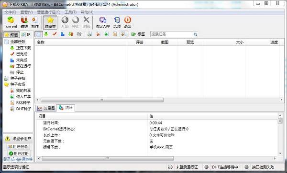Click the 开始 start toolbar button

65,22
